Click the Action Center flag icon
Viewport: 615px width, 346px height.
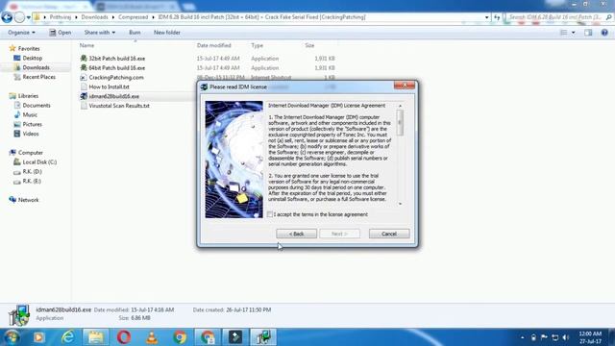pyautogui.click(x=544, y=337)
